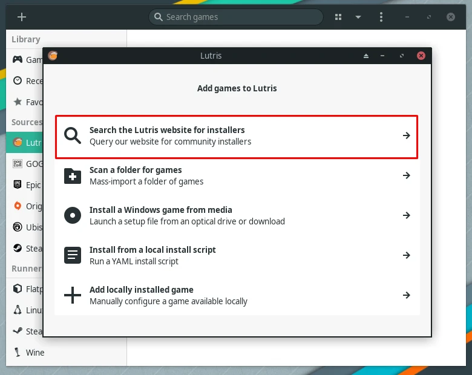
Task: Open the view options dropdown arrow
Action: point(358,17)
